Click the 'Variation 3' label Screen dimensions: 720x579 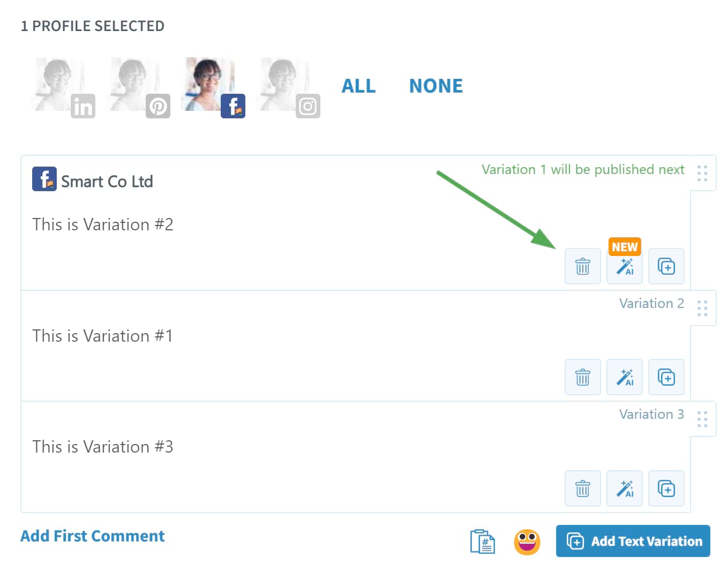click(x=651, y=414)
